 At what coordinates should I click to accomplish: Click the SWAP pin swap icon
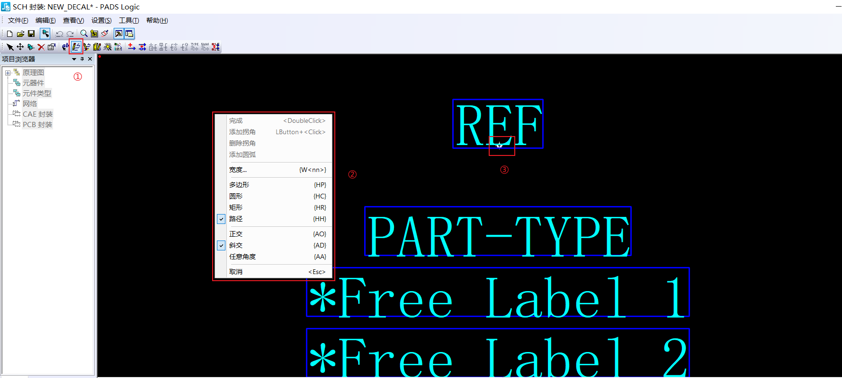(205, 47)
